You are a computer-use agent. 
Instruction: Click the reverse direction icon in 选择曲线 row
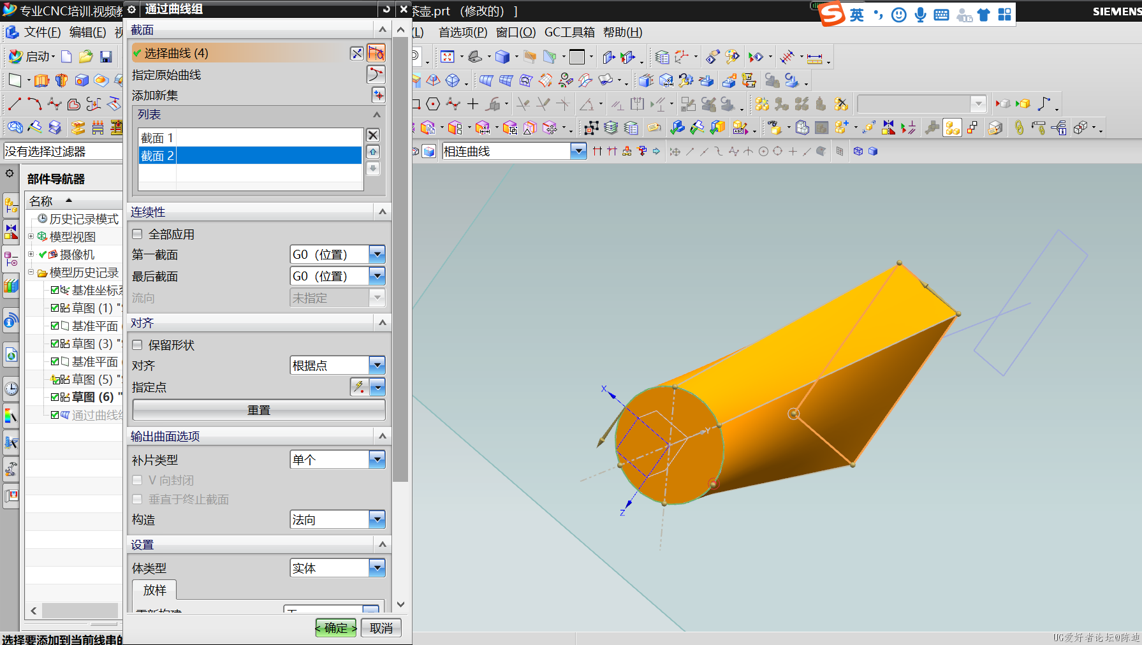(357, 54)
